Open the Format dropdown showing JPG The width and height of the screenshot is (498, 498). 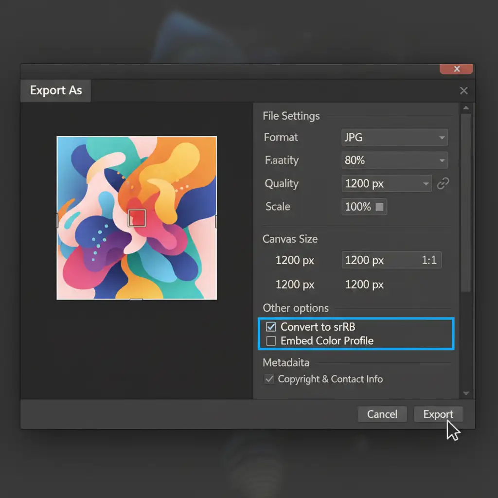tap(394, 138)
